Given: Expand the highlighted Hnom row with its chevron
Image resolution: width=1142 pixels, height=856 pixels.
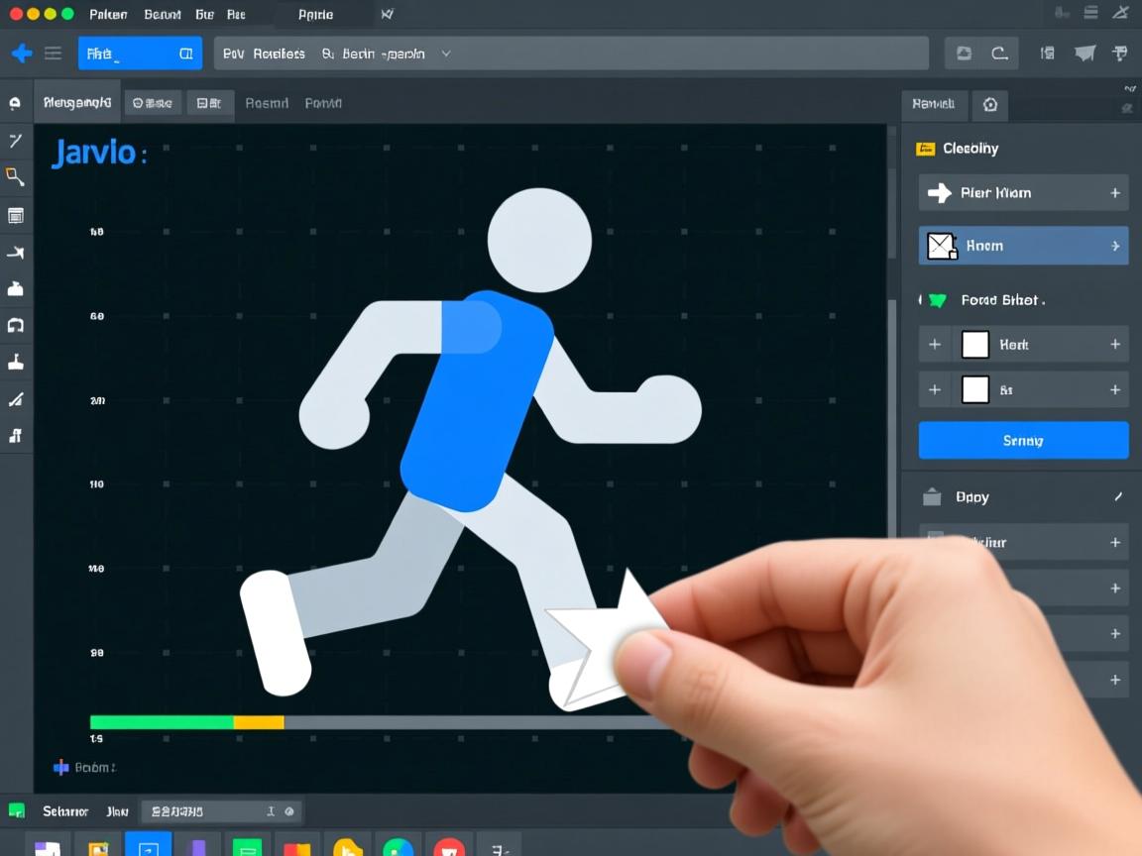Looking at the screenshot, I should tap(1115, 246).
